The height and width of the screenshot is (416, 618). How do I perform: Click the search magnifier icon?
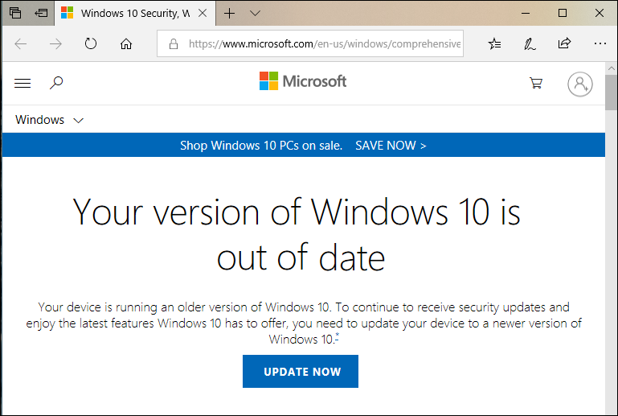pyautogui.click(x=56, y=83)
